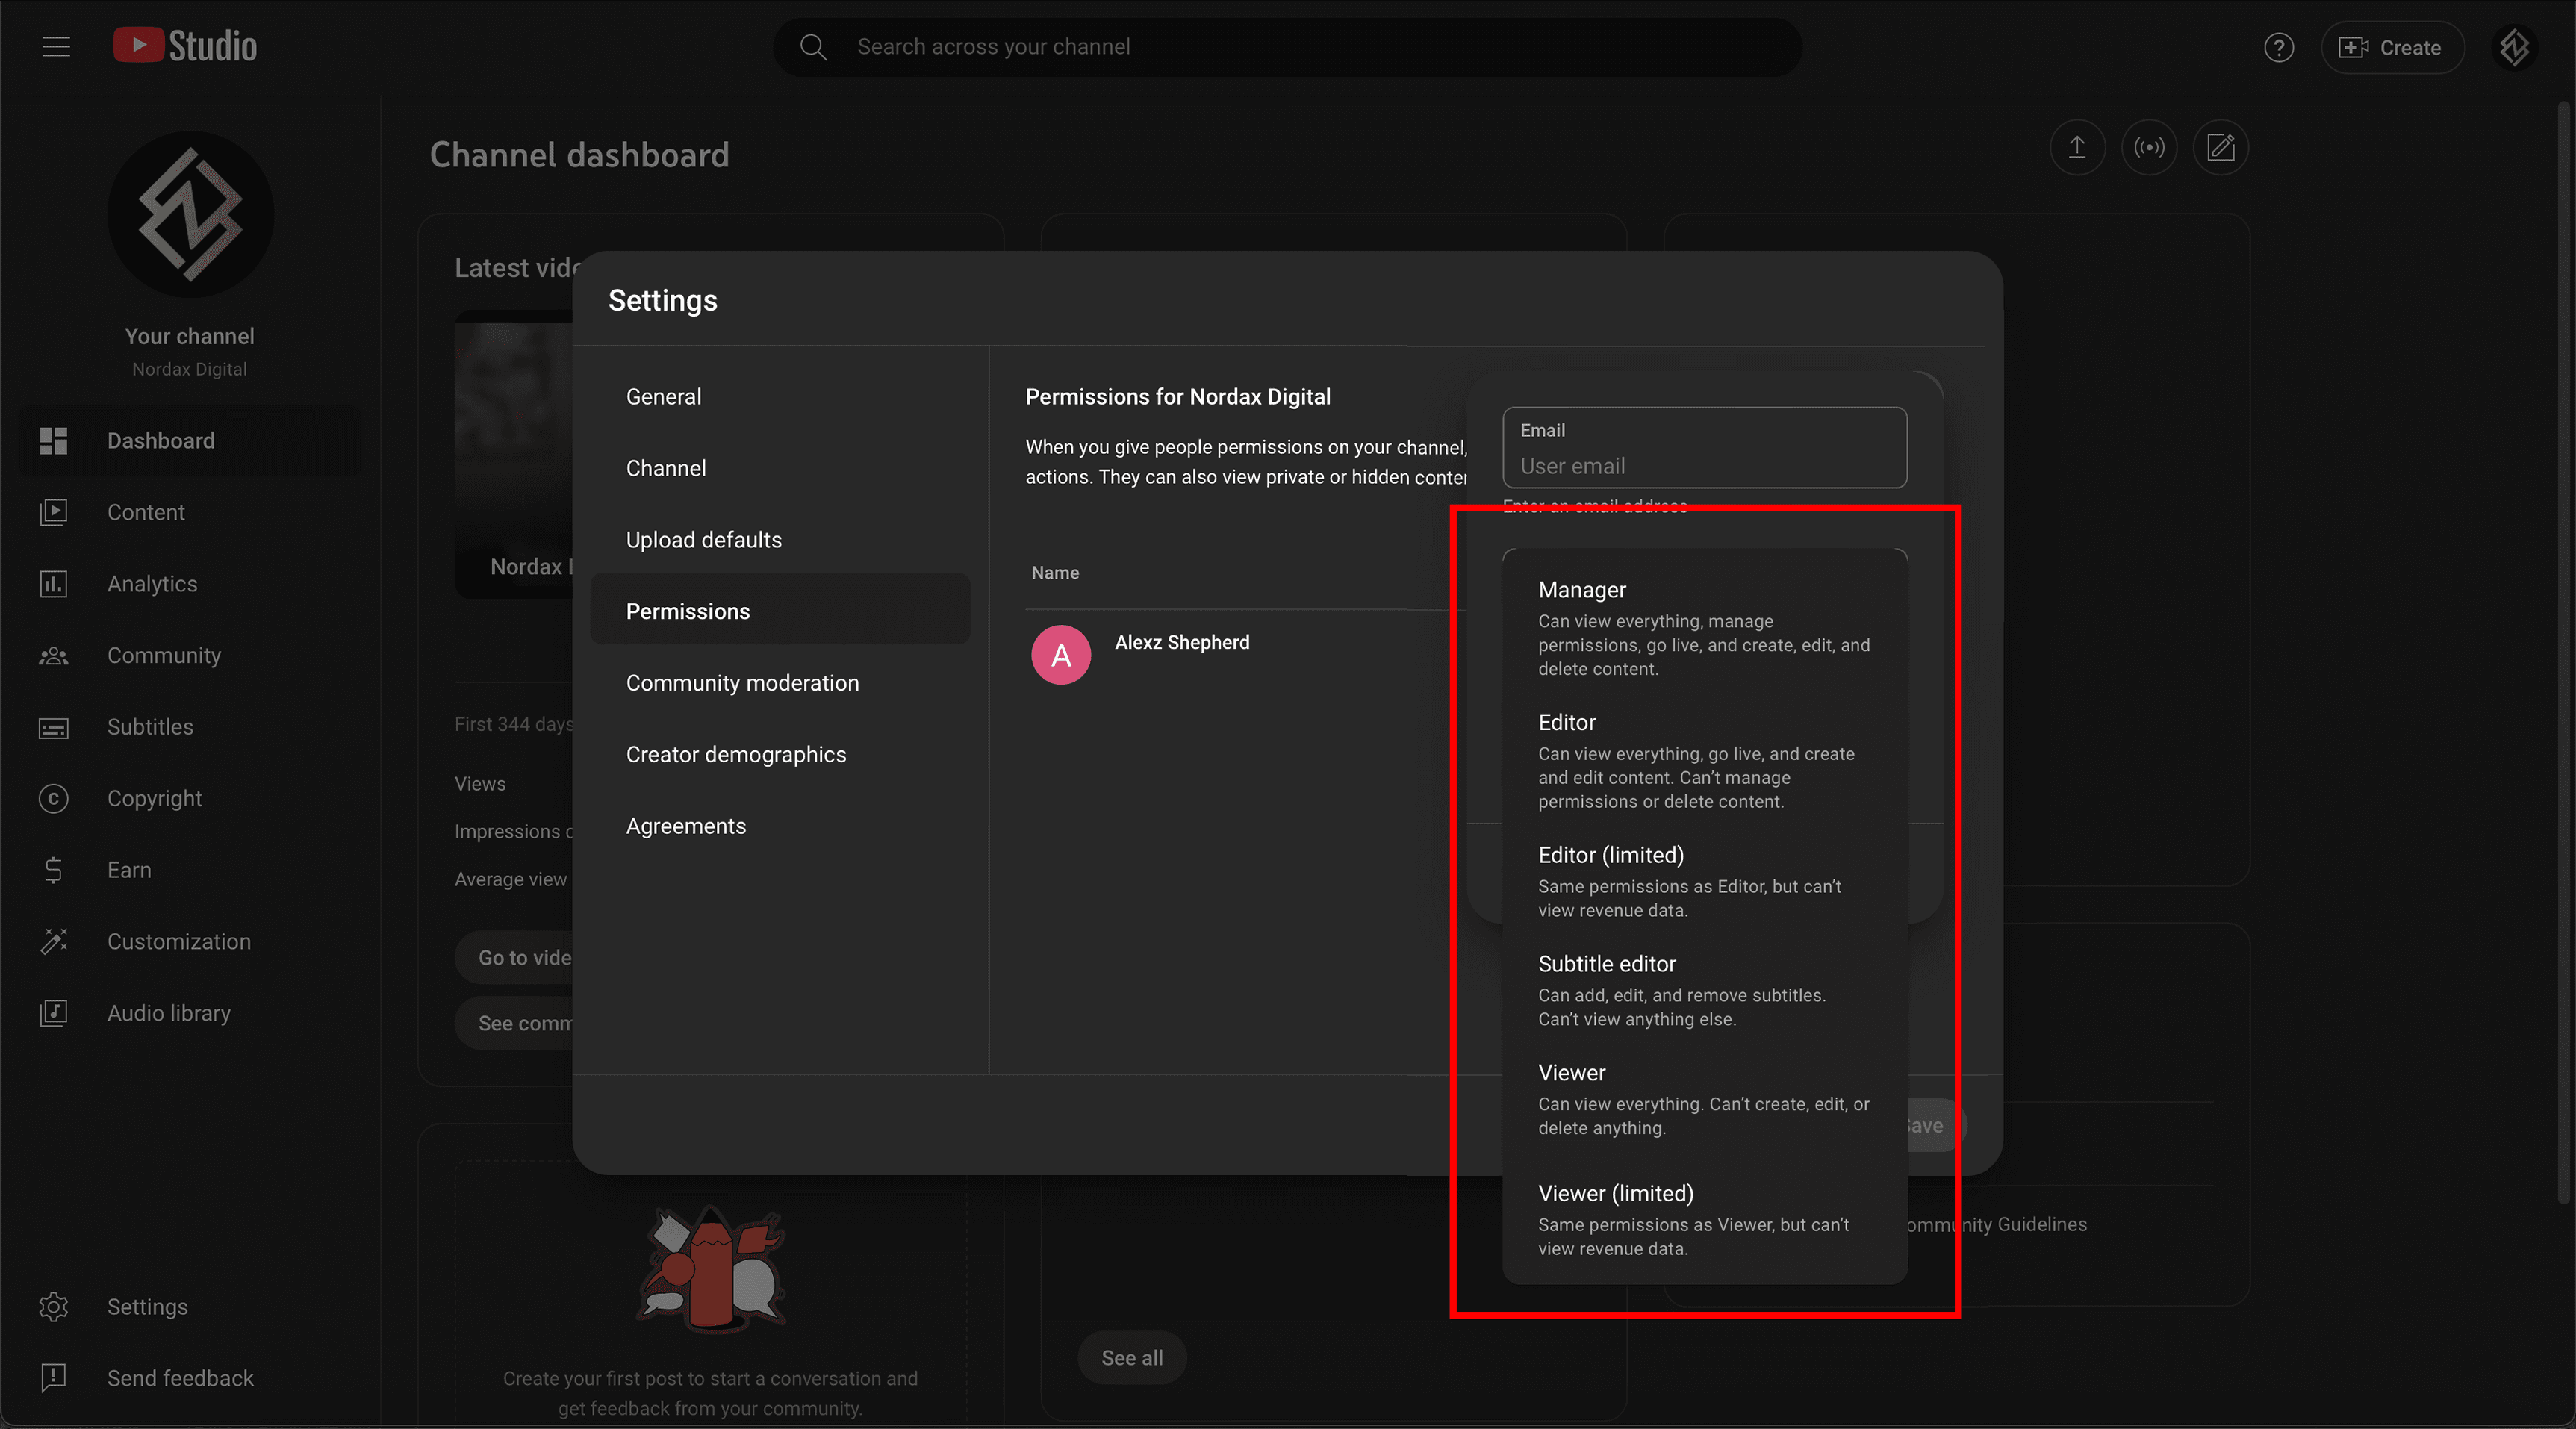
Task: Open Copyright from the sidebar
Action: tap(154, 798)
